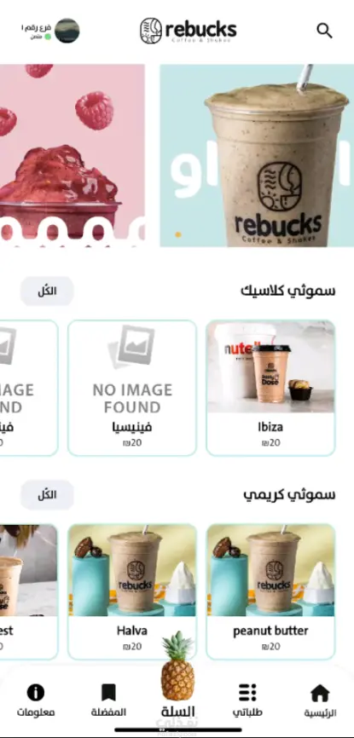The image size is (354, 738).
Task: Click the سموثي كلاسيك section title
Action: tap(288, 291)
